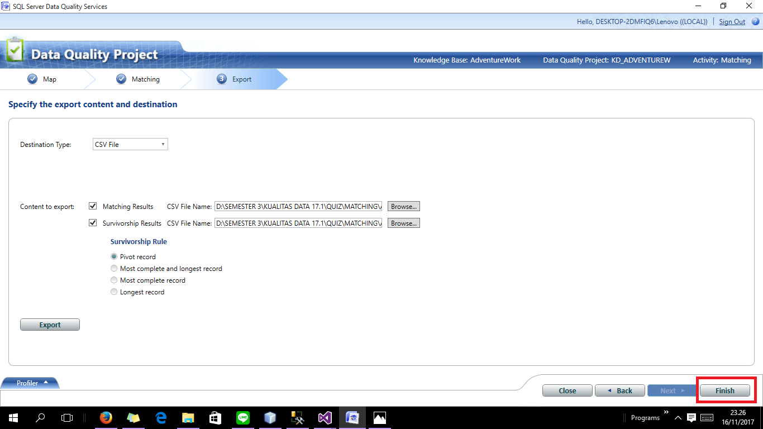Open Microsoft Store from taskbar

coord(215,417)
